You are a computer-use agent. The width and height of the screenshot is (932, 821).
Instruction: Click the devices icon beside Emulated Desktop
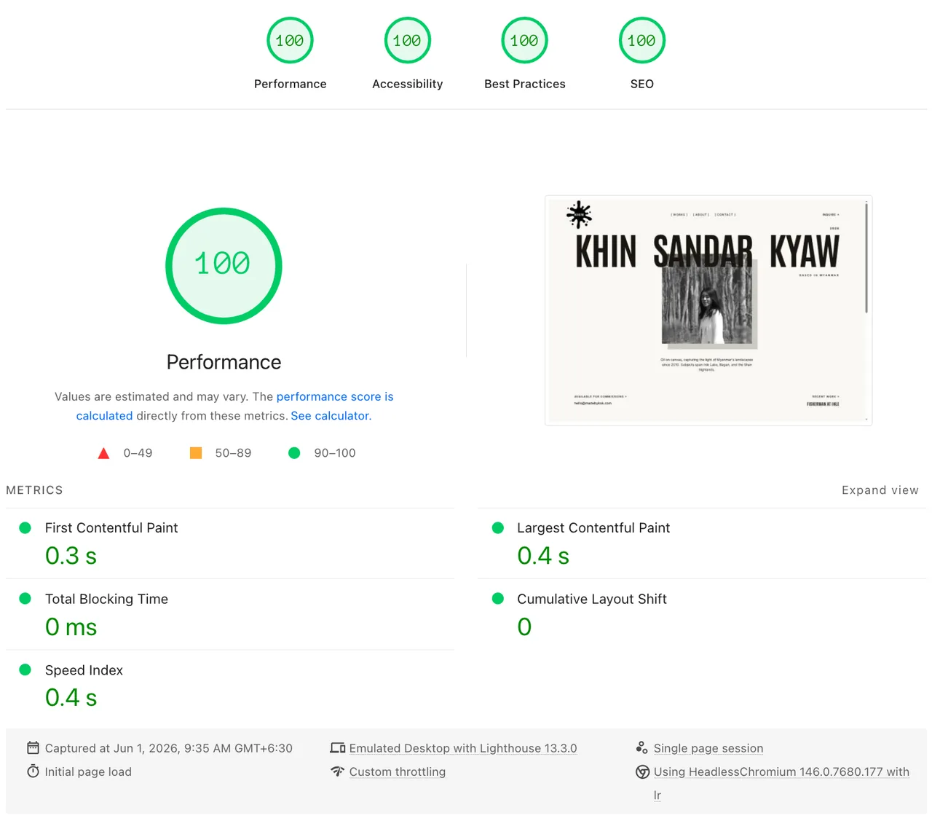tap(337, 748)
